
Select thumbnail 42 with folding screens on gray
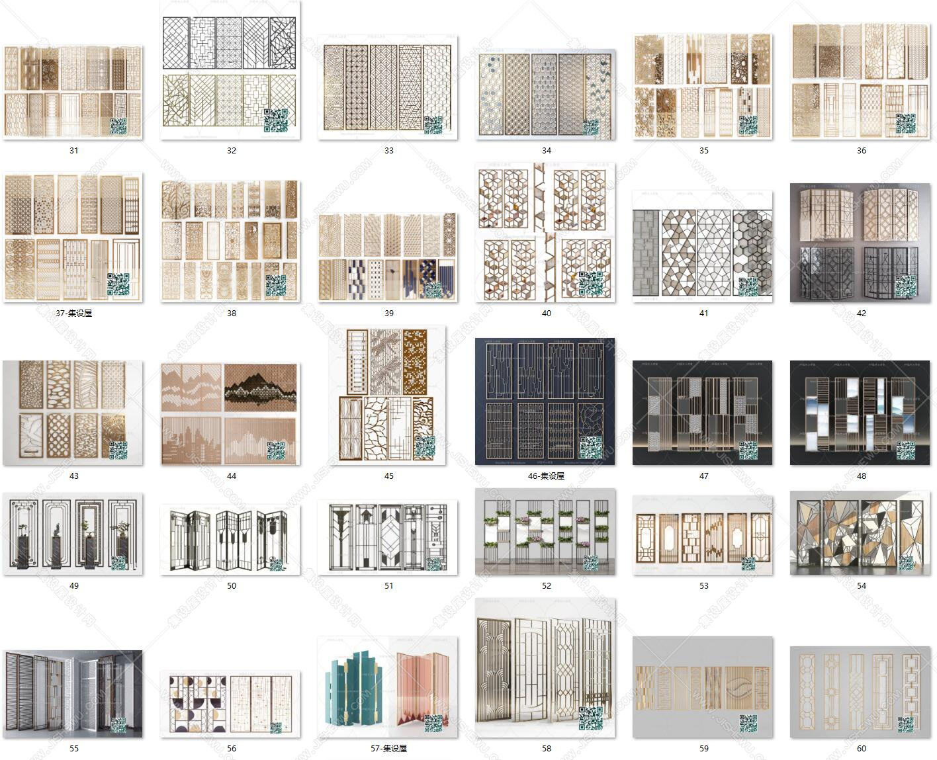pos(861,243)
